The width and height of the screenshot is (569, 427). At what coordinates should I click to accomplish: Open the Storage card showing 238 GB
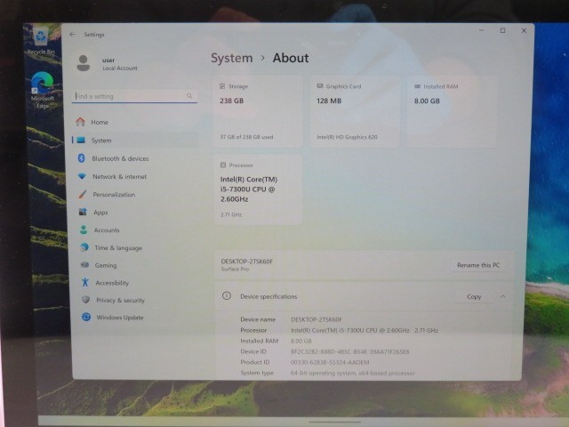[x=258, y=111]
